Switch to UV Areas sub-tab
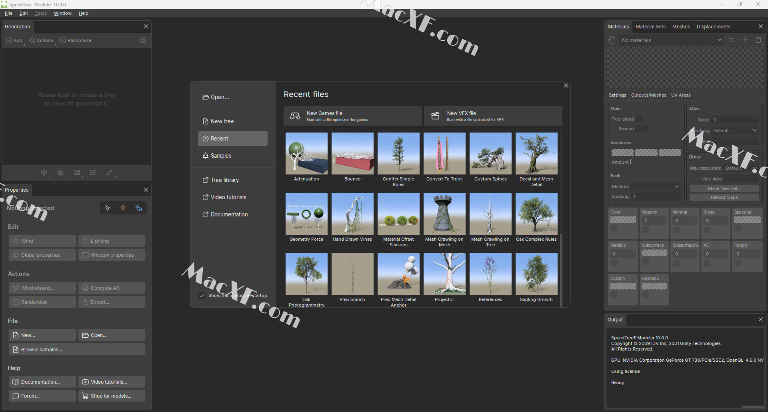The width and height of the screenshot is (768, 412). click(x=681, y=95)
